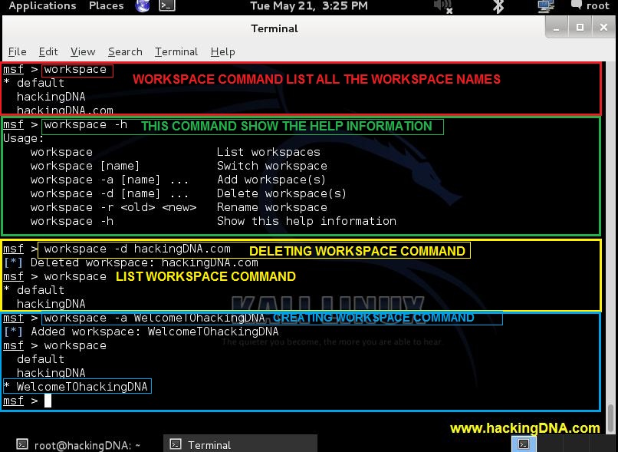Open Terminal's File menu
618x452 pixels.
coord(17,51)
